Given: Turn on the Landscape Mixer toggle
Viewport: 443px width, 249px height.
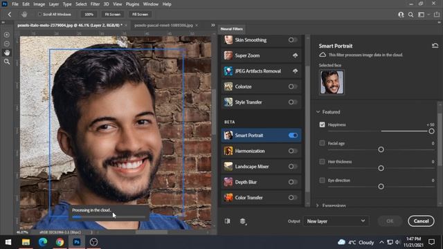Looking at the screenshot, I should 293,167.
